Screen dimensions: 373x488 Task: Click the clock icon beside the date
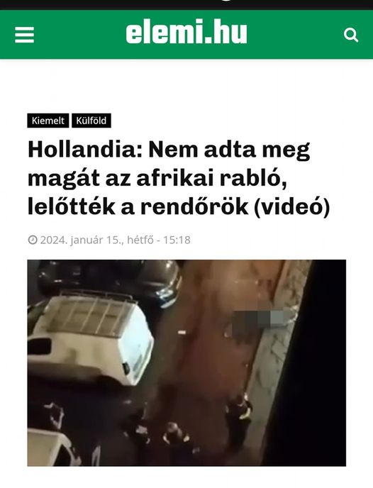33,240
